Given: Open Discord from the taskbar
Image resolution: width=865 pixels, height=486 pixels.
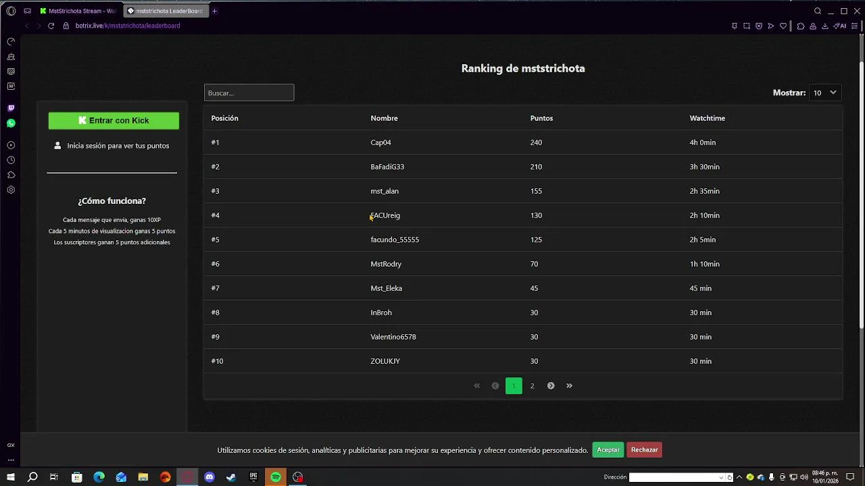Looking at the screenshot, I should (209, 477).
